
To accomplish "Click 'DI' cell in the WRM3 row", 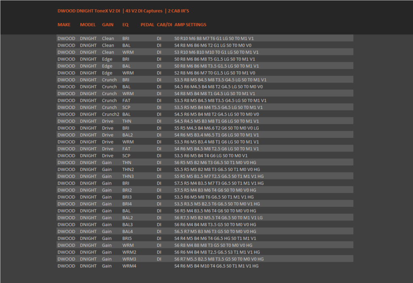I will [159, 259].
